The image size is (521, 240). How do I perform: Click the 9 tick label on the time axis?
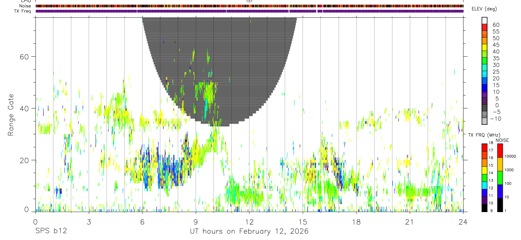196,222
